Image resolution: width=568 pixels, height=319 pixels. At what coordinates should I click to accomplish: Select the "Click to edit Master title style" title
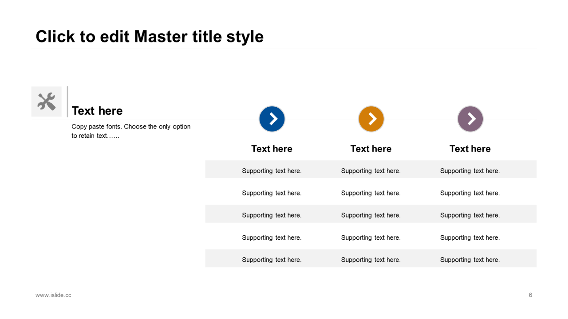point(150,36)
